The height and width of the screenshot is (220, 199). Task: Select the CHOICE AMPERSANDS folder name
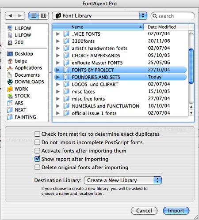tap(96, 56)
